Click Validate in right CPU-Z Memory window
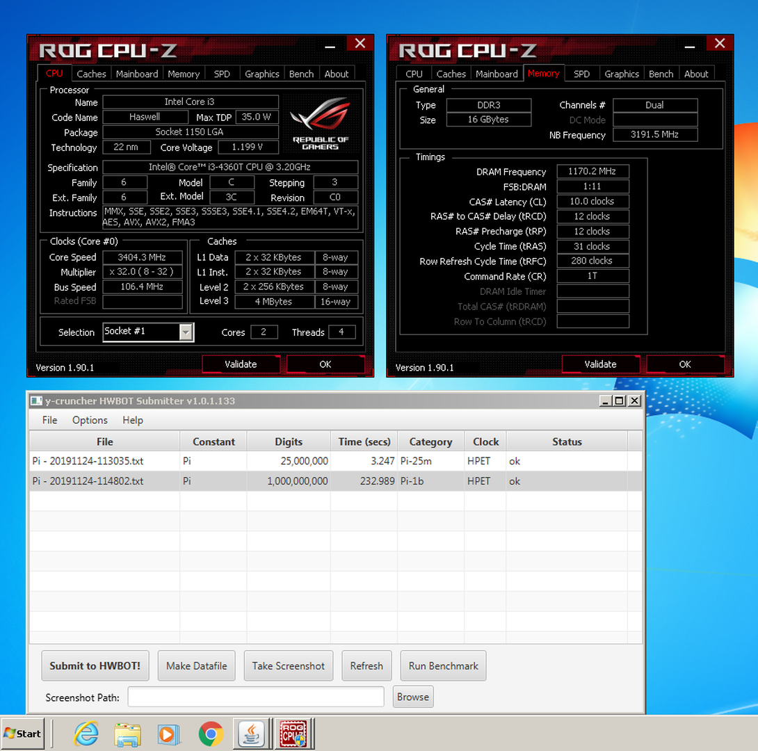The width and height of the screenshot is (758, 751). (600, 364)
